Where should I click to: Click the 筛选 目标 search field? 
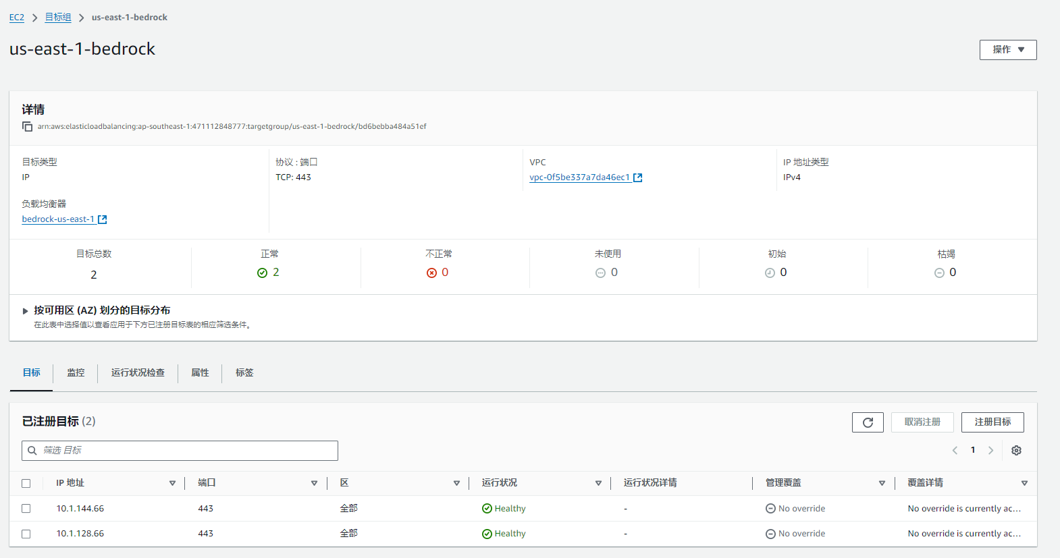tap(180, 451)
